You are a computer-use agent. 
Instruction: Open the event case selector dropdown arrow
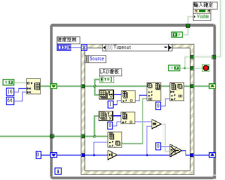166,47
